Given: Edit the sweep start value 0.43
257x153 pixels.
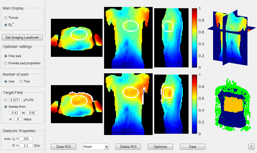Looking at the screenshot, I should [15, 113].
